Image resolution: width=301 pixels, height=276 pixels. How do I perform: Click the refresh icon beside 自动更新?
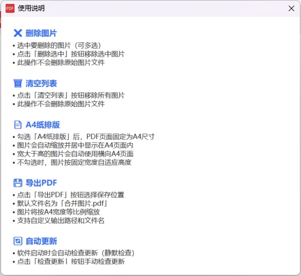(18, 241)
